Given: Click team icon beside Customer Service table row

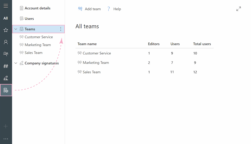Looking at the screenshot, I should pos(80,53).
